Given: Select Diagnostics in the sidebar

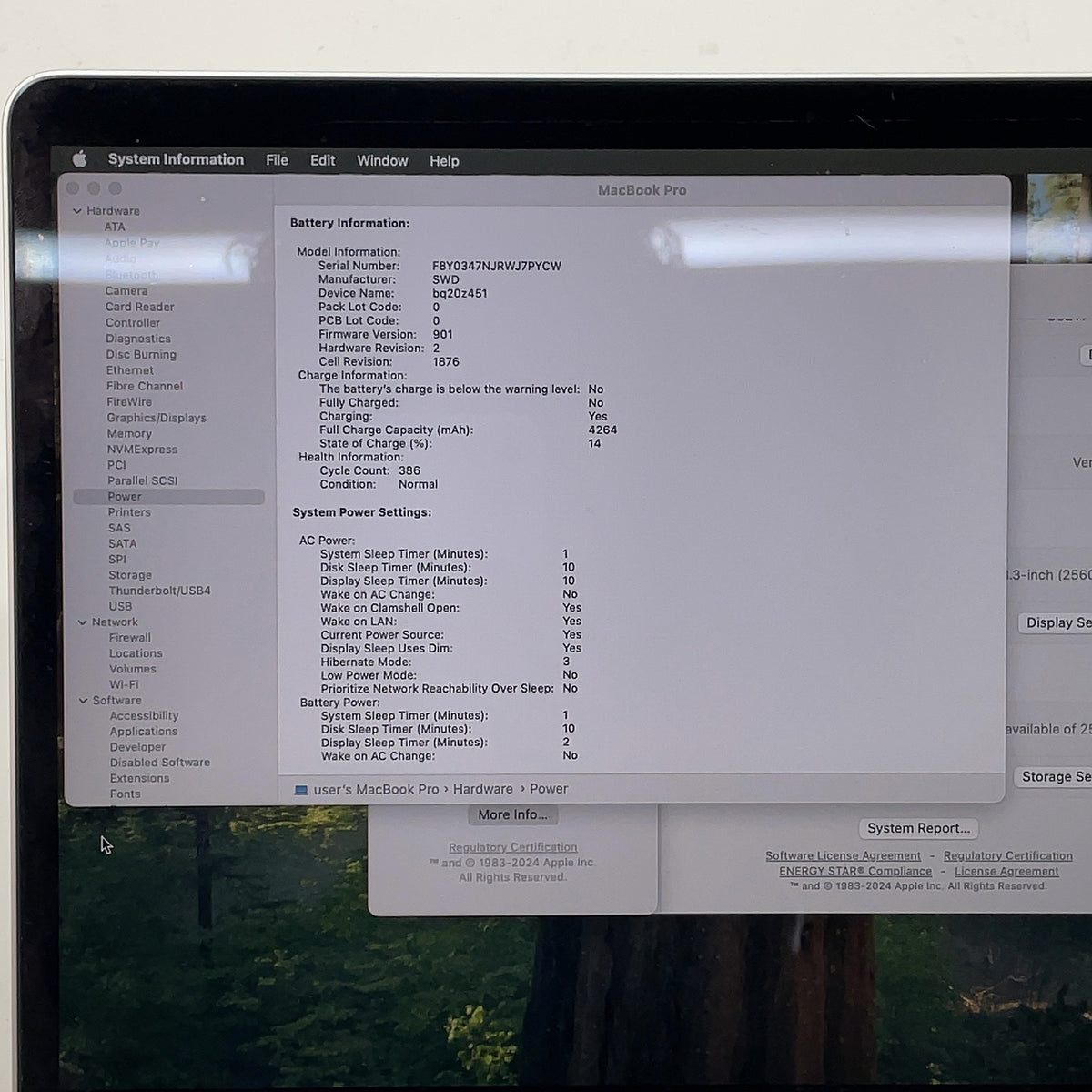Looking at the screenshot, I should tap(138, 339).
